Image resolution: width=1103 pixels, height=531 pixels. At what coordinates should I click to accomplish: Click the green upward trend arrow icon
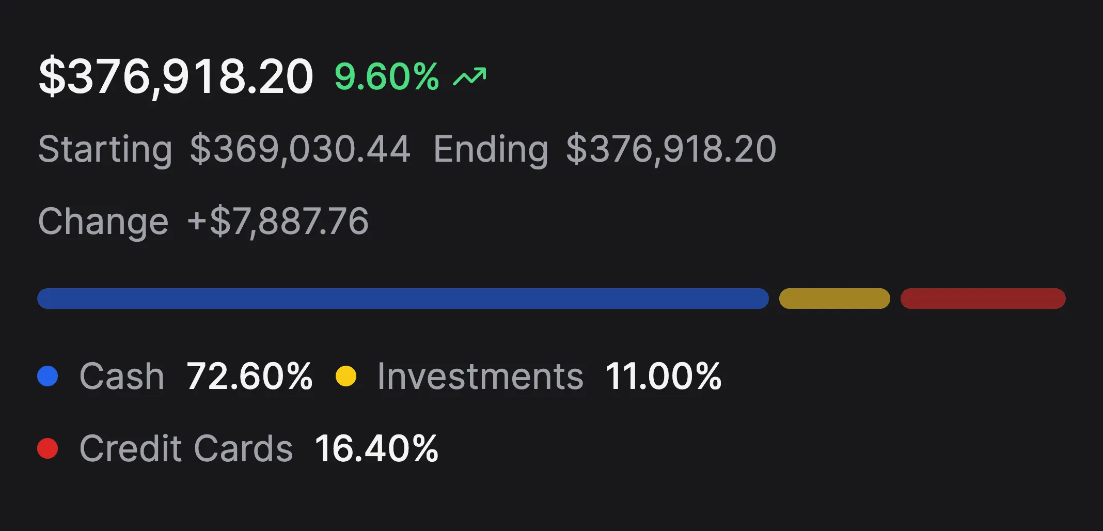[x=470, y=76]
